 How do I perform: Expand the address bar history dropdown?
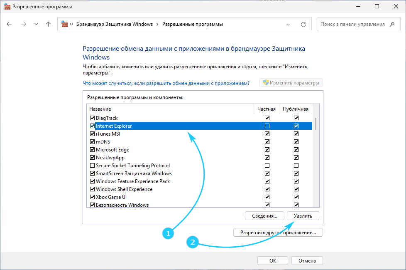click(x=288, y=25)
